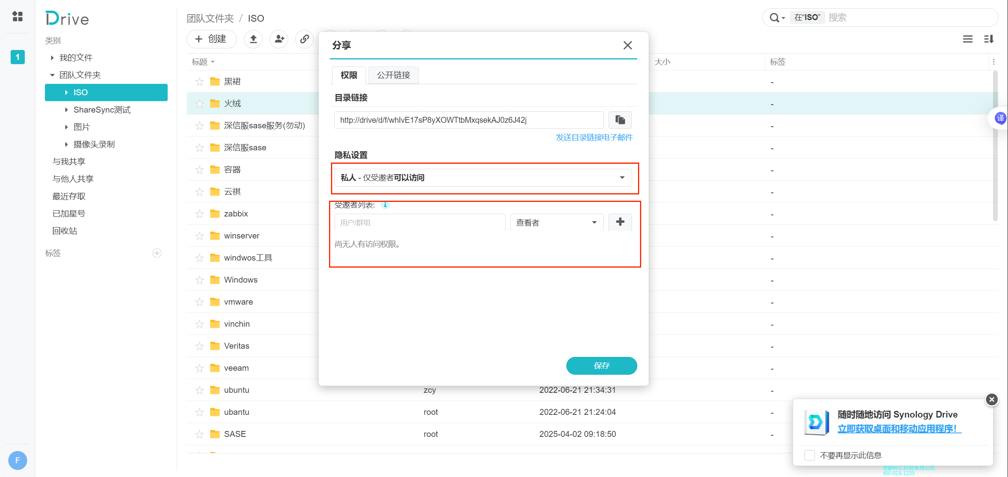Click the 用户/群组 input field

pyautogui.click(x=420, y=222)
